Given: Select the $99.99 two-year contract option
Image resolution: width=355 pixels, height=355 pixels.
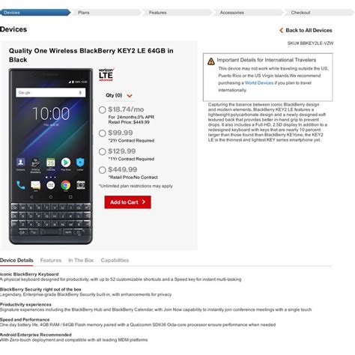Looking at the screenshot, I should (102, 133).
